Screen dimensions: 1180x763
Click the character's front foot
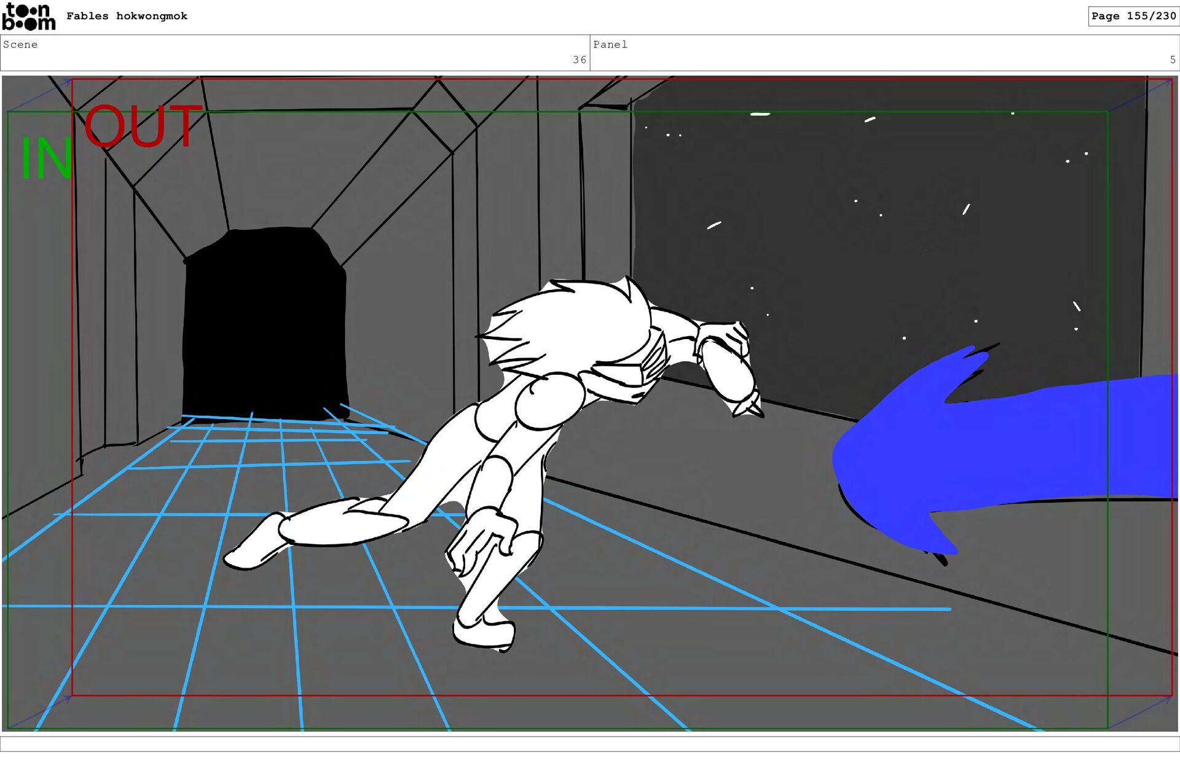point(484,633)
